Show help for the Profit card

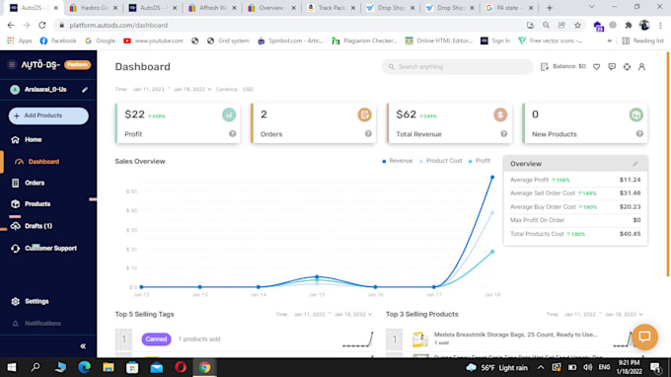pos(232,134)
